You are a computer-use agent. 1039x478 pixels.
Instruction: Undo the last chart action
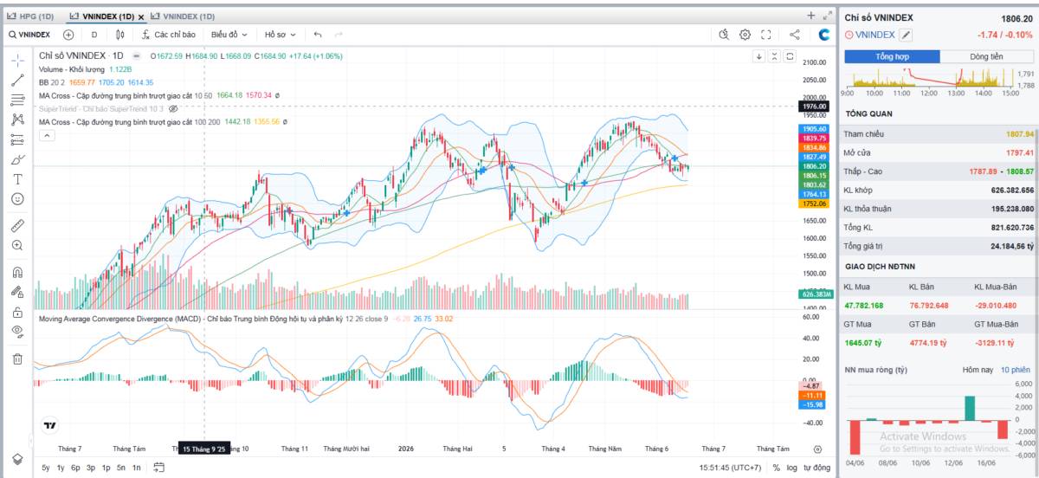tap(318, 35)
